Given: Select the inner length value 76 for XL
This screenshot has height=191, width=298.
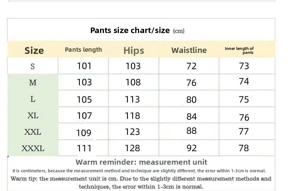Looking at the screenshot, I should [244, 117].
